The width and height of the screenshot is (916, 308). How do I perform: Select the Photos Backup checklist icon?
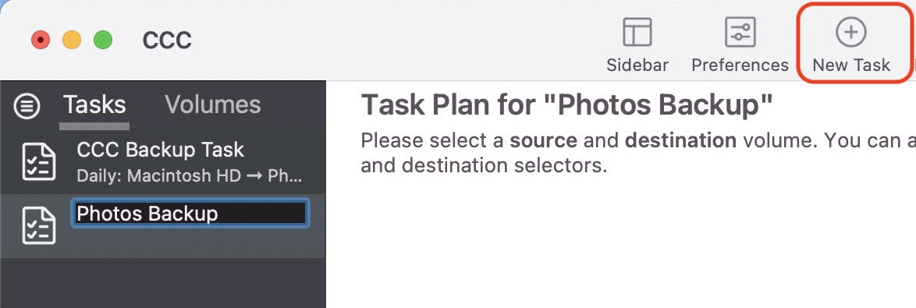[x=39, y=226]
